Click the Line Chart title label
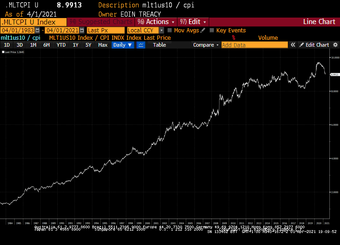Image resolution: width=340 pixels, height=245 pixels. pyautogui.click(x=319, y=22)
